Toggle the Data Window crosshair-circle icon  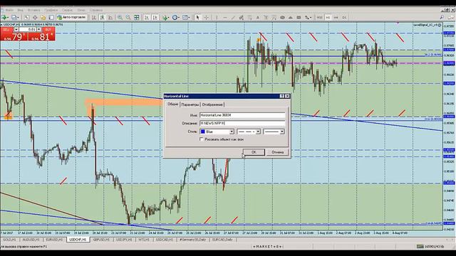pyautogui.click(x=35, y=17)
